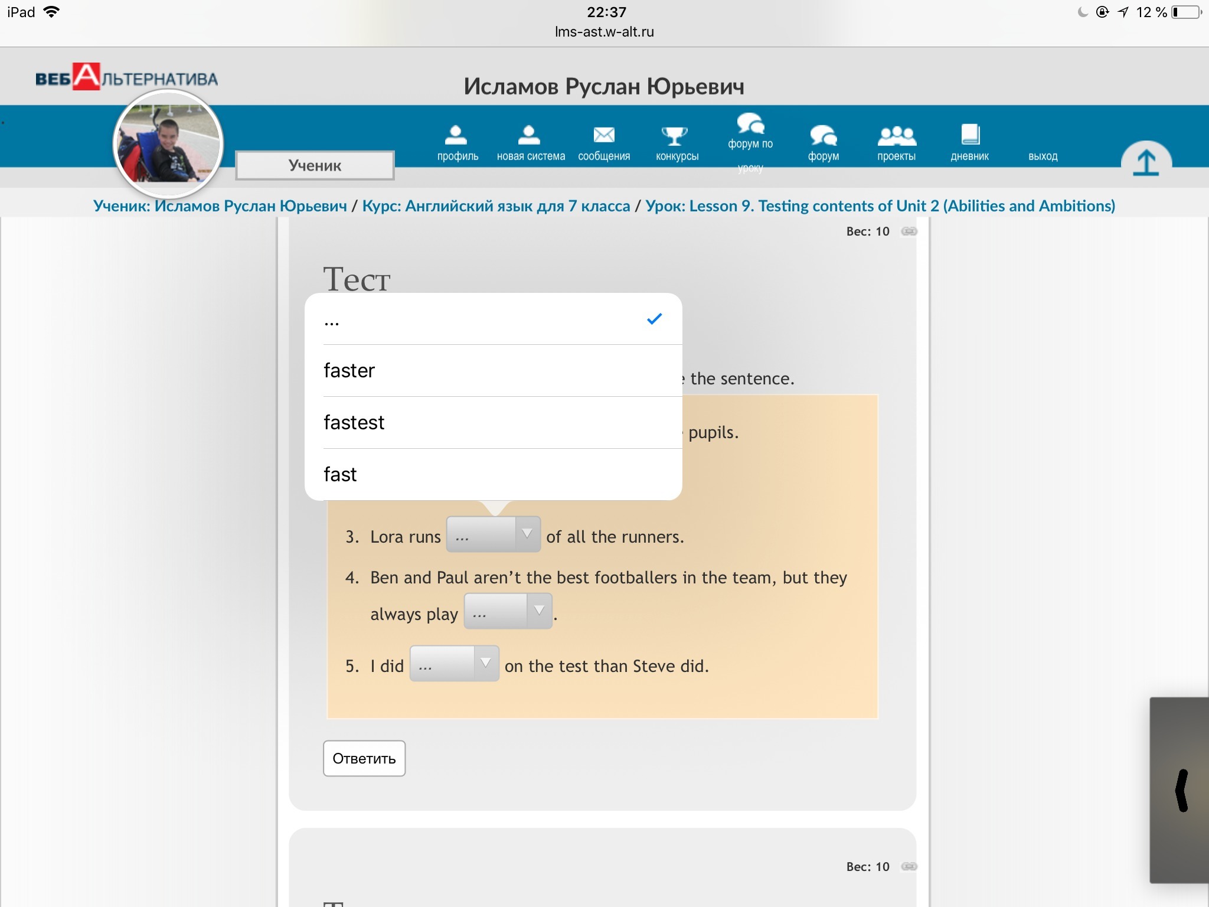Open the форум speech bubbles icon

click(x=823, y=136)
